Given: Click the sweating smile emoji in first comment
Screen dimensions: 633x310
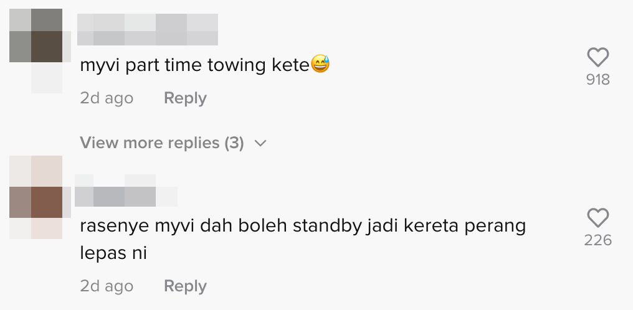Looking at the screenshot, I should pyautogui.click(x=320, y=65).
